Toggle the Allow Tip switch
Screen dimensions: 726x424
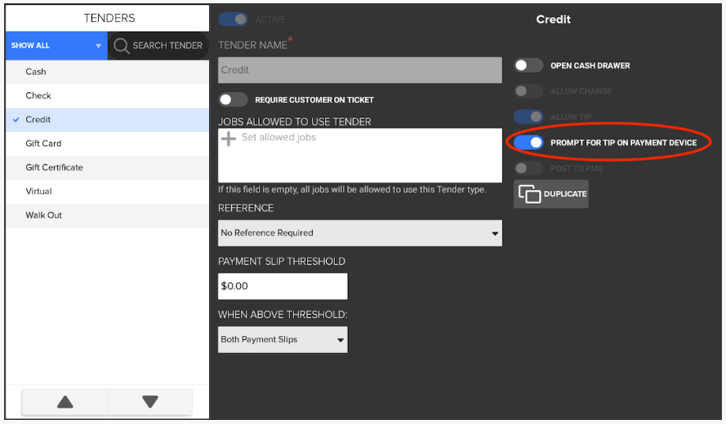pyautogui.click(x=528, y=117)
